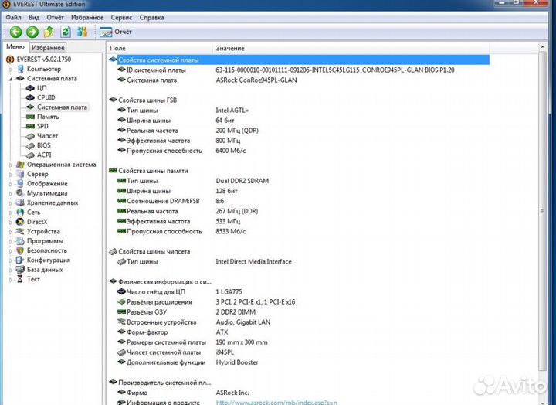Expand the Отображение tree node
The image size is (556, 405).
coord(11,184)
